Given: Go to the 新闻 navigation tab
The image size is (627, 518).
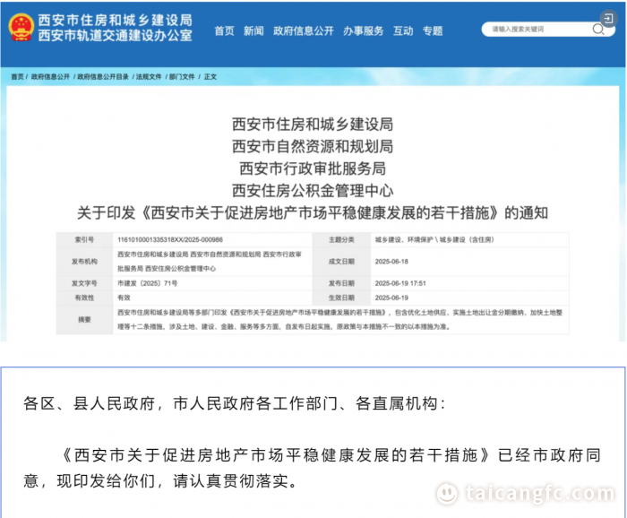Looking at the screenshot, I should (253, 30).
